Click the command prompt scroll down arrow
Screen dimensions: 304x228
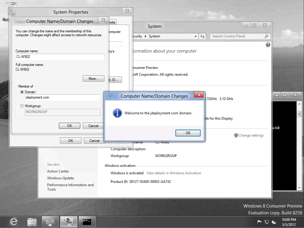(x=299, y=188)
